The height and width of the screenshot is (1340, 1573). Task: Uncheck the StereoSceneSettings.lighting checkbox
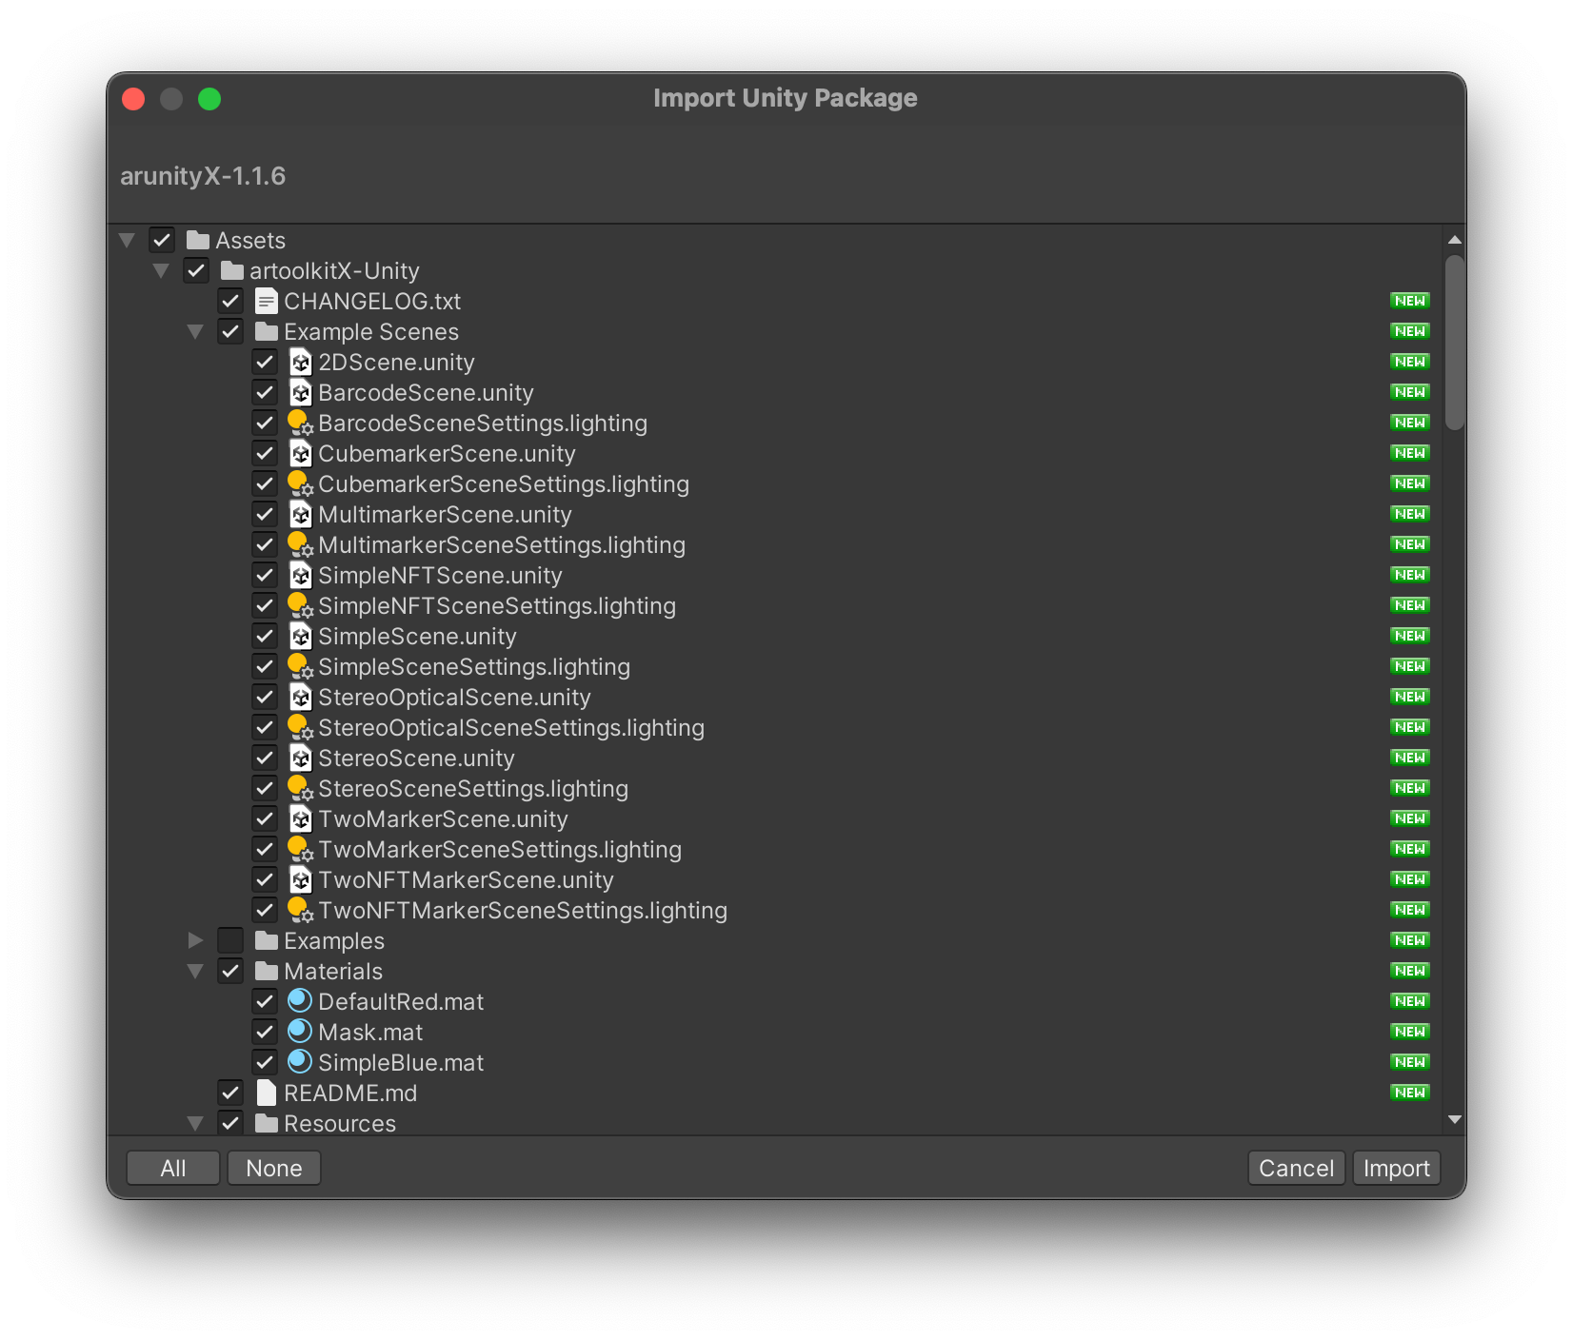coord(265,788)
